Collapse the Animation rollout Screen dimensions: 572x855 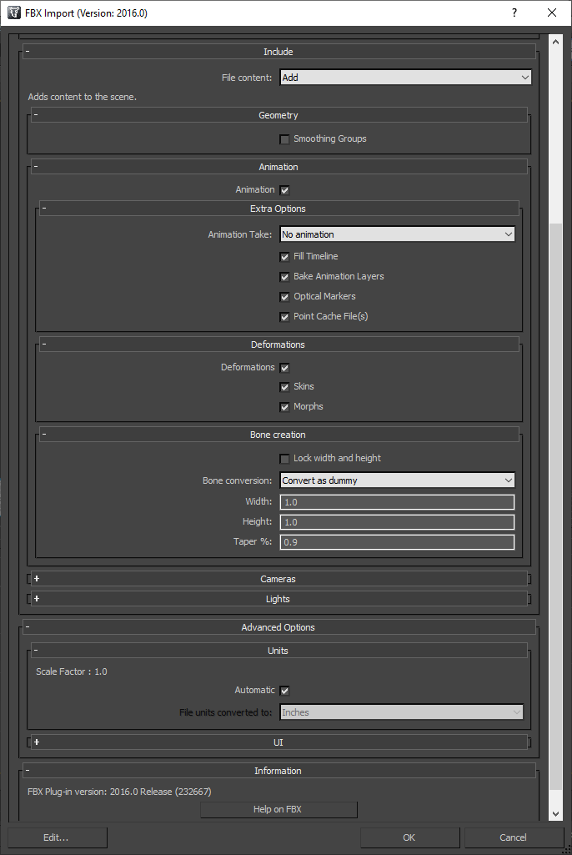pyautogui.click(x=278, y=167)
